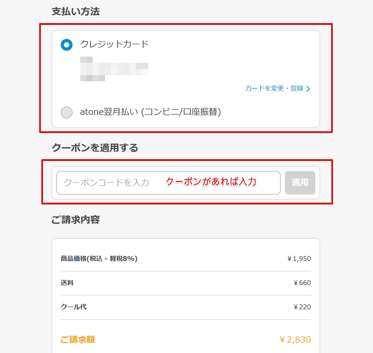Screen dimensions: 373x353
Task: Click the ご請求内容 section heading
Action: [75, 220]
